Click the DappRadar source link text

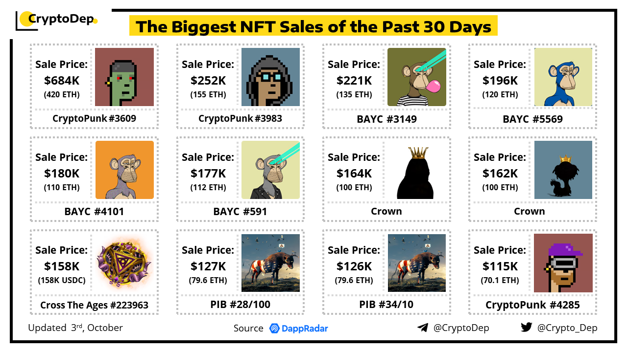pos(305,328)
